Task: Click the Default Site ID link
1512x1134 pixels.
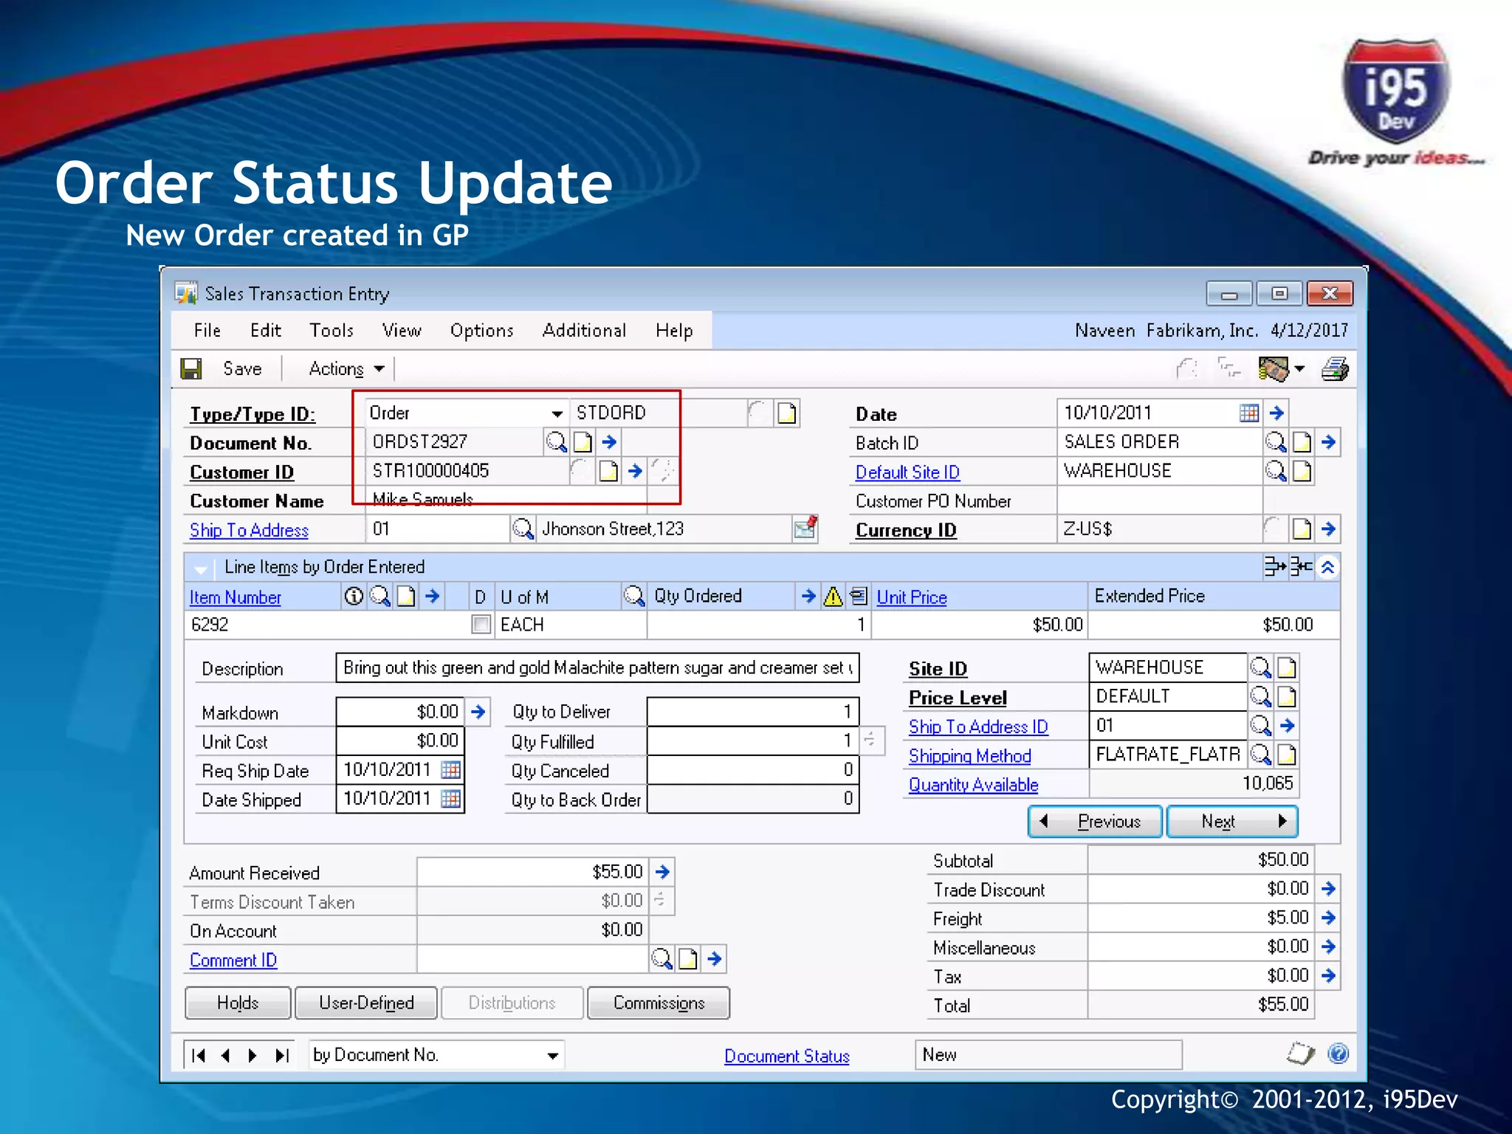Action: click(907, 472)
